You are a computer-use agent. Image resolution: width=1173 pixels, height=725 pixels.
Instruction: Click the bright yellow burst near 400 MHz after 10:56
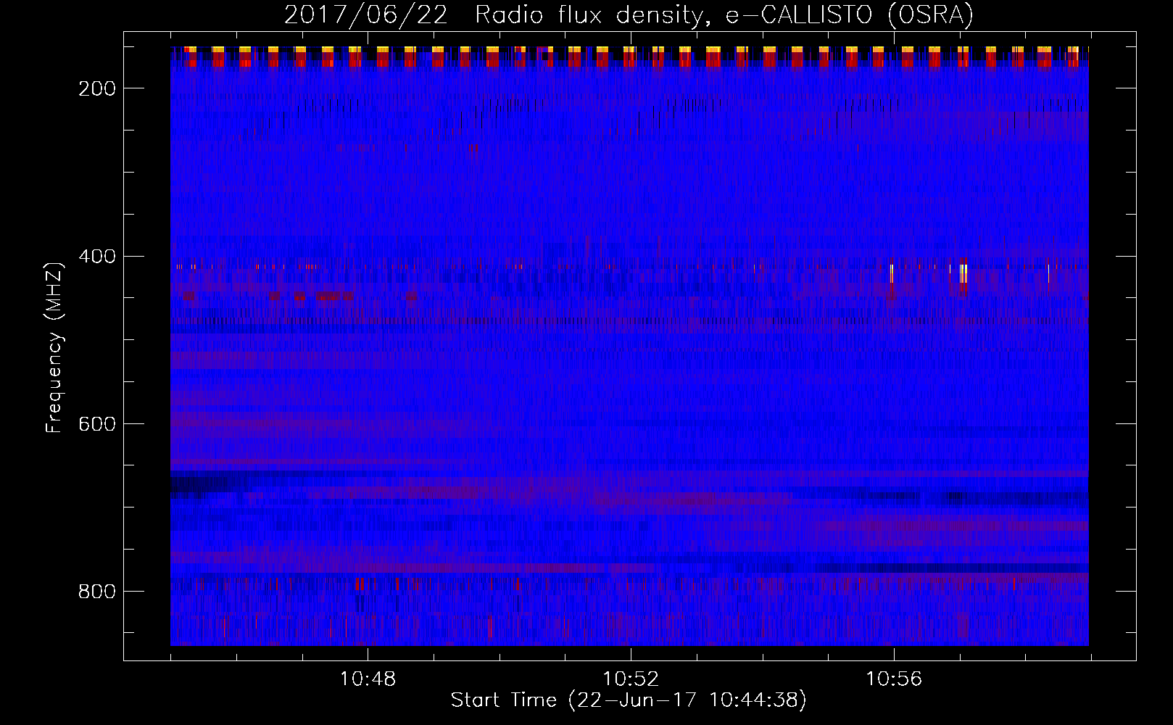(963, 273)
